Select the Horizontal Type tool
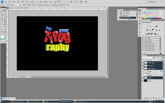 (5, 27)
